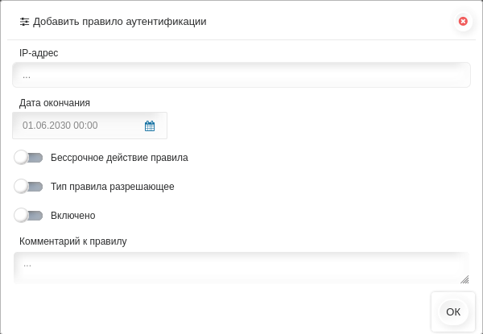Click the Дата окончания date field

89,126
